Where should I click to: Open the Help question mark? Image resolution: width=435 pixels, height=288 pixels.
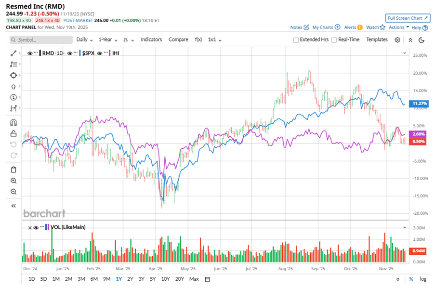425,28
